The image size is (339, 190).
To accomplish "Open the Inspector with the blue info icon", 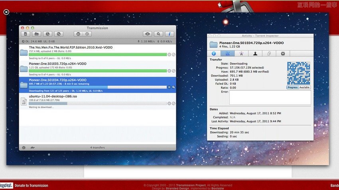I will (x=170, y=34).
